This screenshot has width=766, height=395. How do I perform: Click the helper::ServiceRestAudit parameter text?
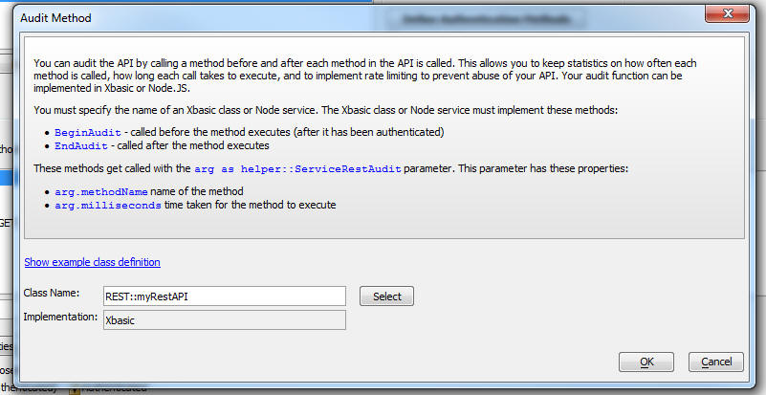click(x=321, y=168)
